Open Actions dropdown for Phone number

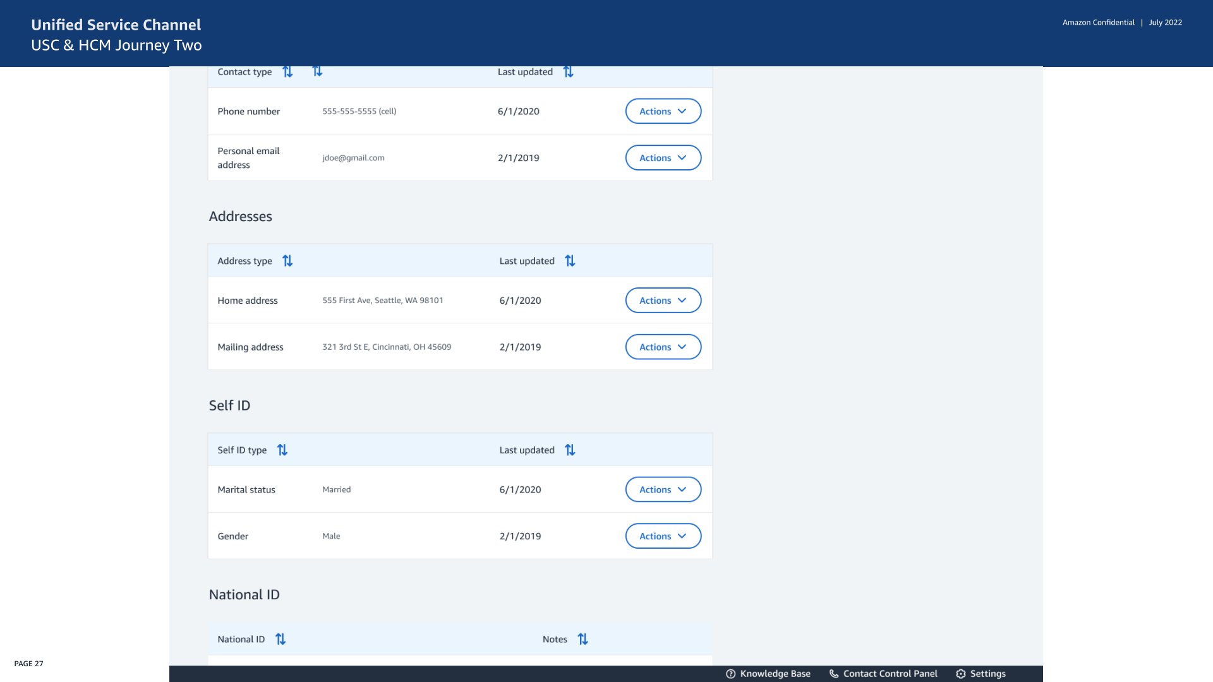(663, 111)
